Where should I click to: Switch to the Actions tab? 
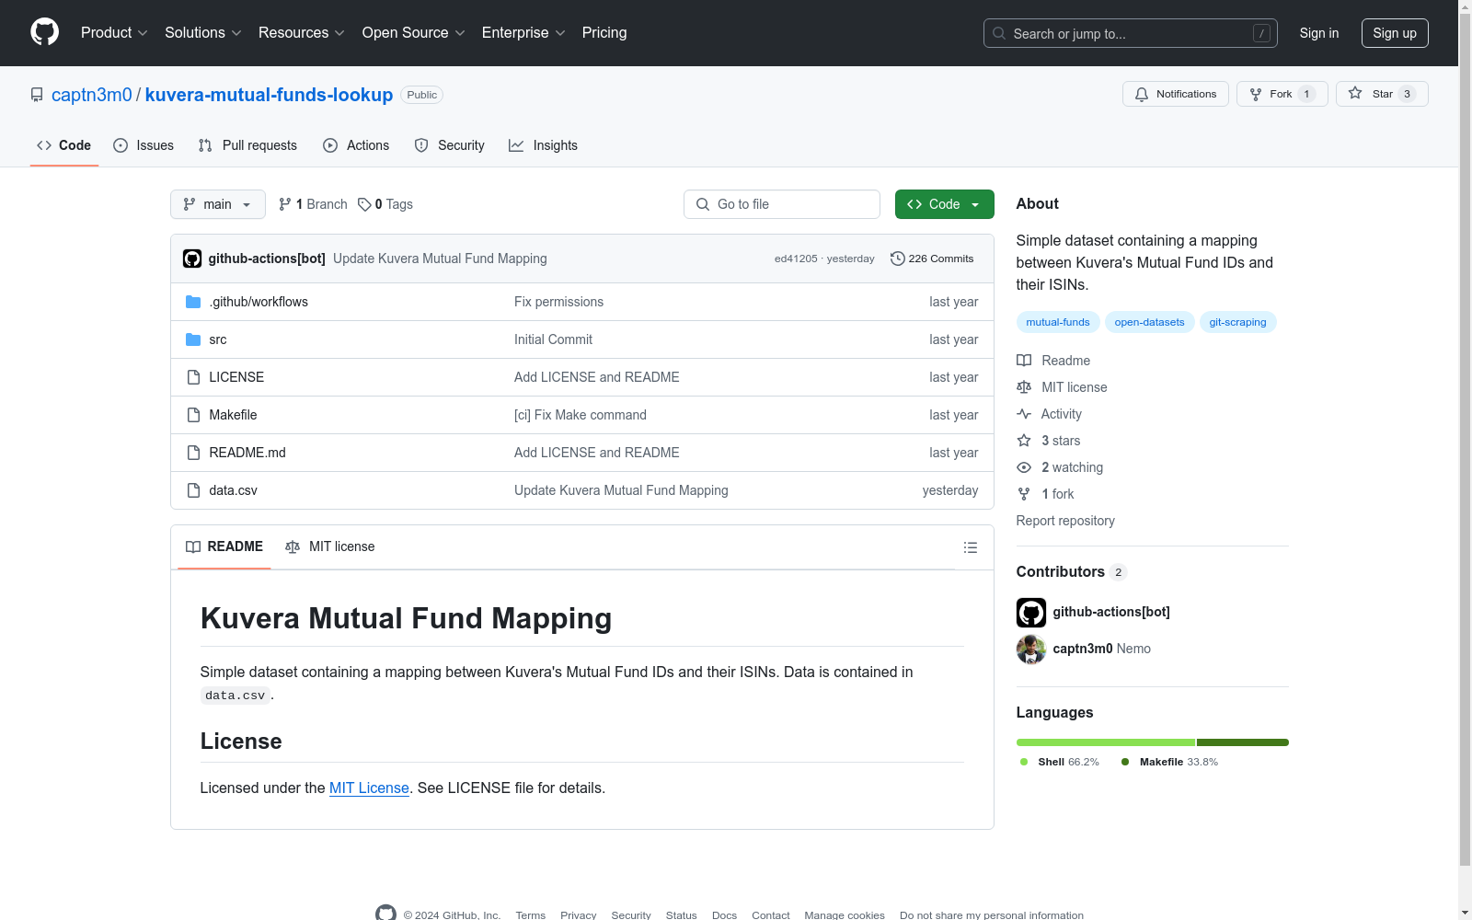(x=356, y=145)
